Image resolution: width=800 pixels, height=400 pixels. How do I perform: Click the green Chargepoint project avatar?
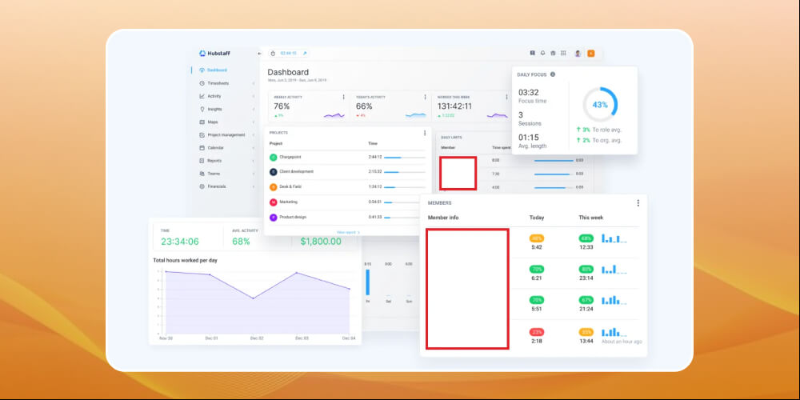pyautogui.click(x=273, y=157)
